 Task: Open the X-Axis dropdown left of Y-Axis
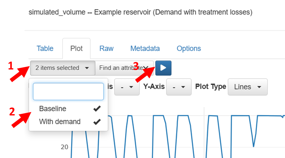coord(127,87)
